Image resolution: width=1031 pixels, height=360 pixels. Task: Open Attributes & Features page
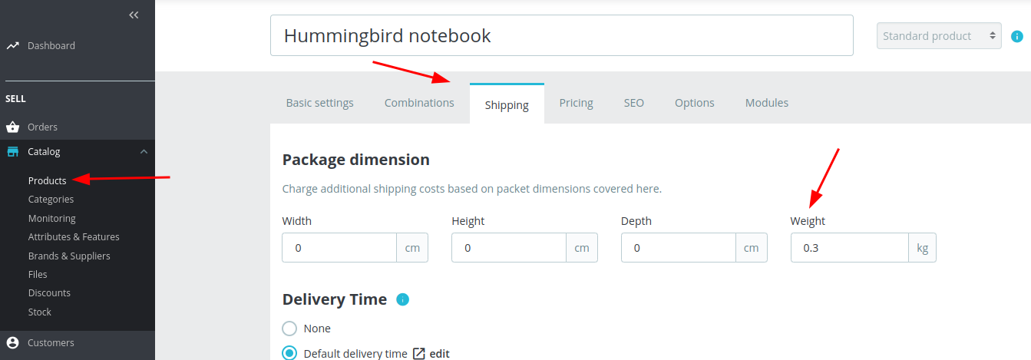(x=74, y=237)
